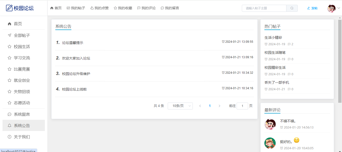
Task: Open hot post 生活小精彩
Action: [x=273, y=37]
